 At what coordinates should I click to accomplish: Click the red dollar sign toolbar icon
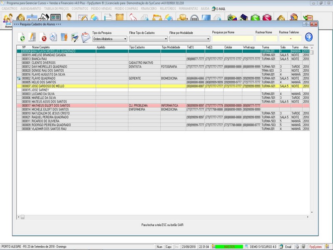[267, 17]
